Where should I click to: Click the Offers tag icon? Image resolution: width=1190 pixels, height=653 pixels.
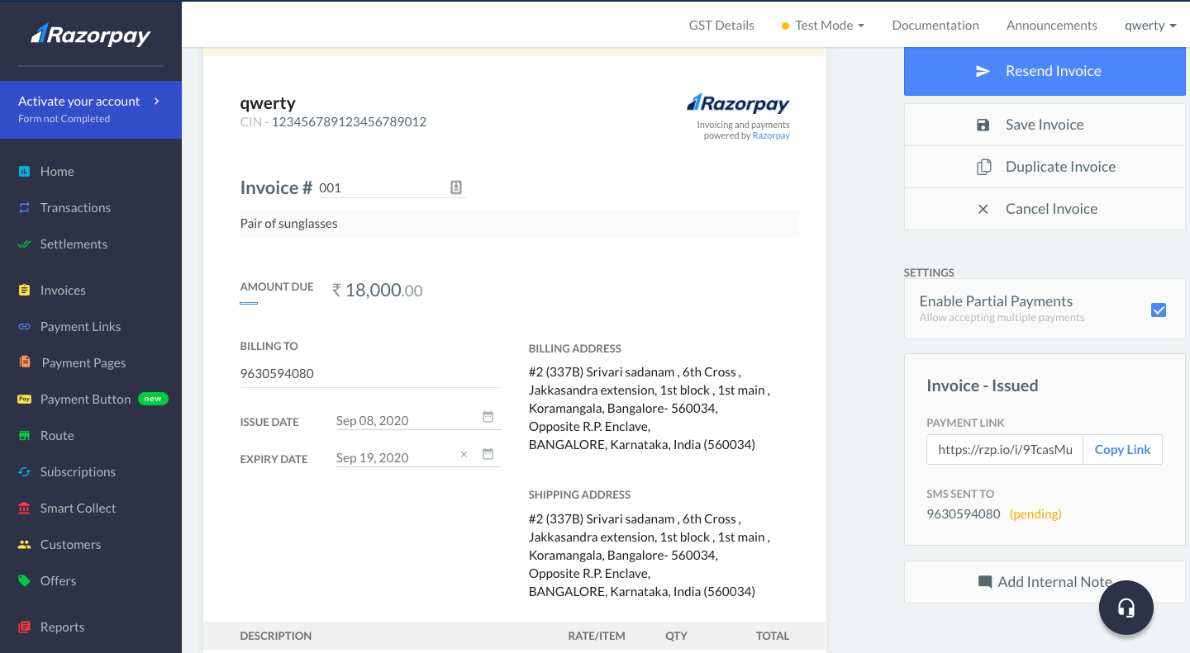tap(25, 581)
